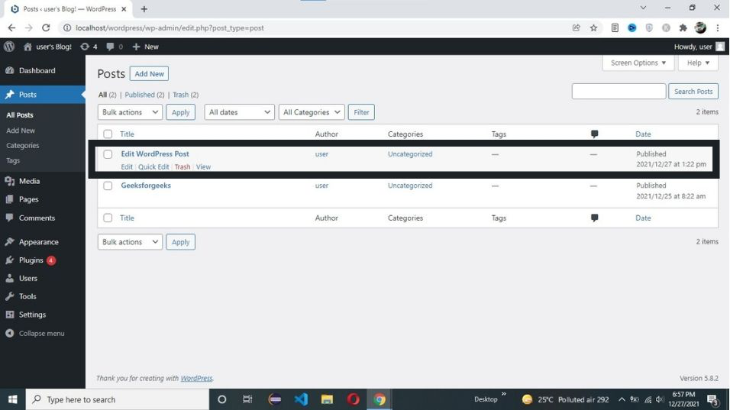Screen dimensions: 730x410
Task: Tick the checkbox for Edit WordPress Post
Action: (108, 154)
